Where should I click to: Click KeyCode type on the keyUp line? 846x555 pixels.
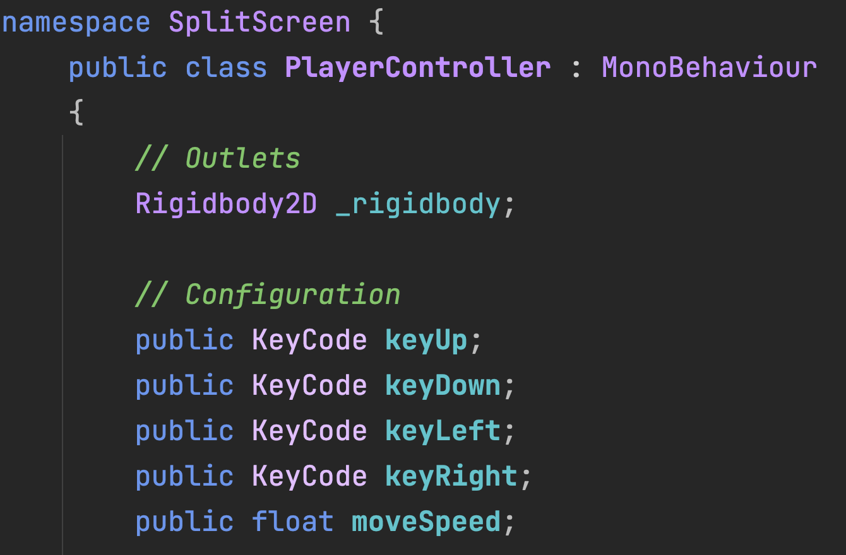309,341
